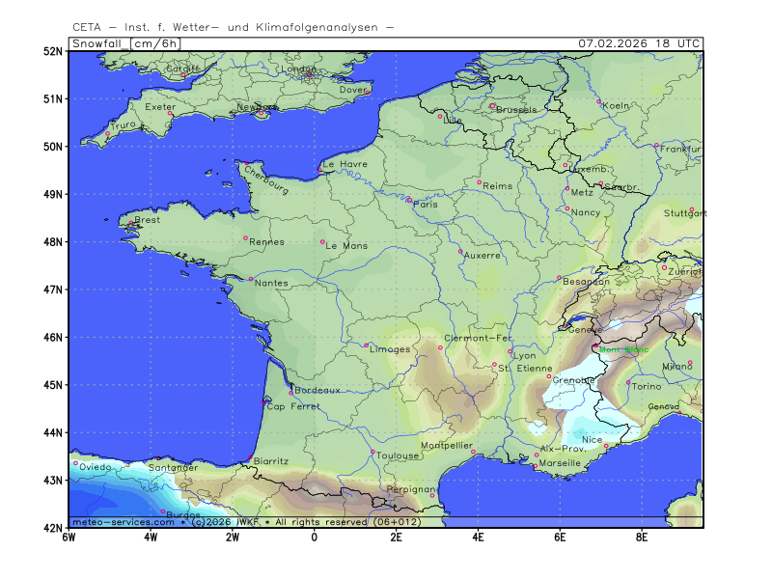This screenshot has width=772, height=579.
Task: Click the 07.02.2026 18 UTC timestamp
Action: [x=639, y=43]
